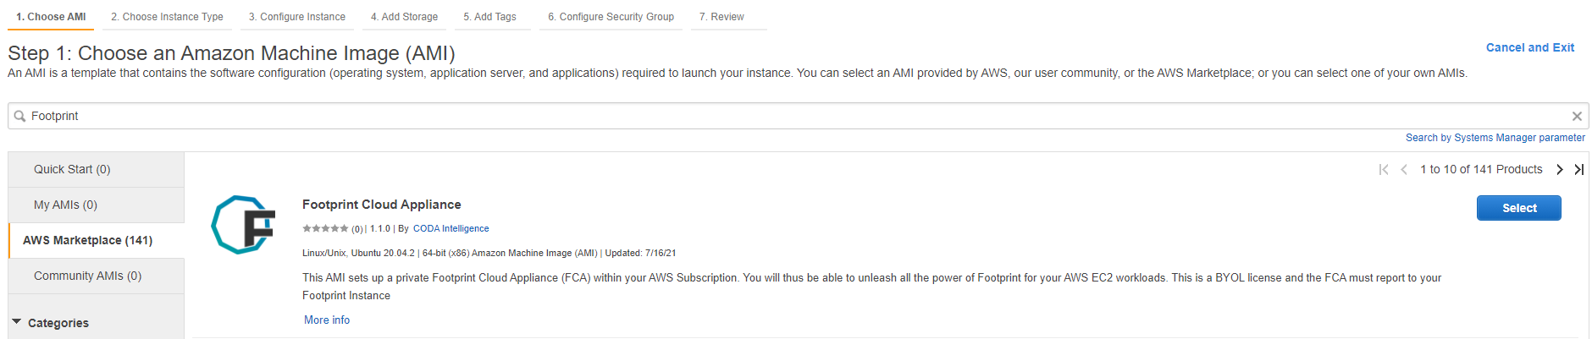Open the 2. Choose Instance Type tab
Image resolution: width=1592 pixels, height=339 pixels.
tap(167, 17)
